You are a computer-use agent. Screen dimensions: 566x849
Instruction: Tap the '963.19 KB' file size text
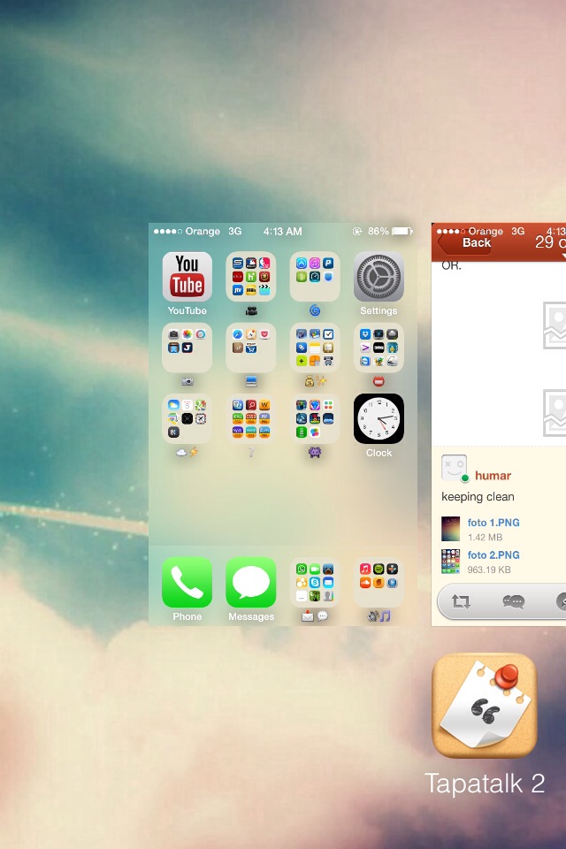point(489,570)
